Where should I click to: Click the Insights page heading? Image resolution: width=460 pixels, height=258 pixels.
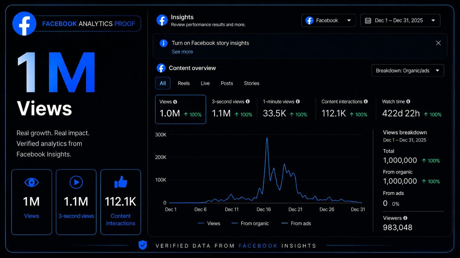coord(182,17)
